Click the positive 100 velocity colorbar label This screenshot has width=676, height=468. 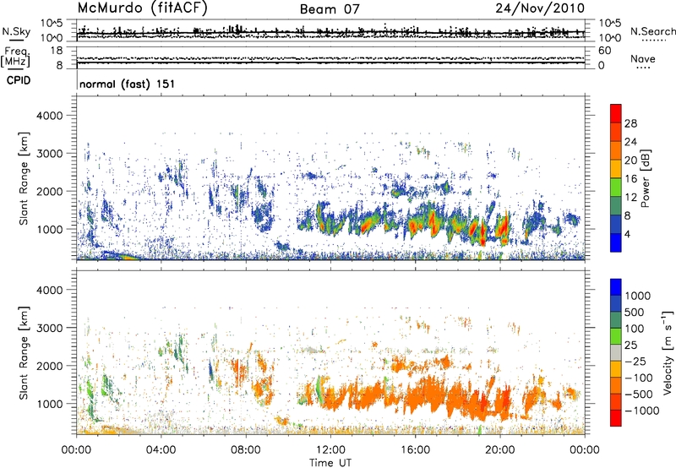635,329
